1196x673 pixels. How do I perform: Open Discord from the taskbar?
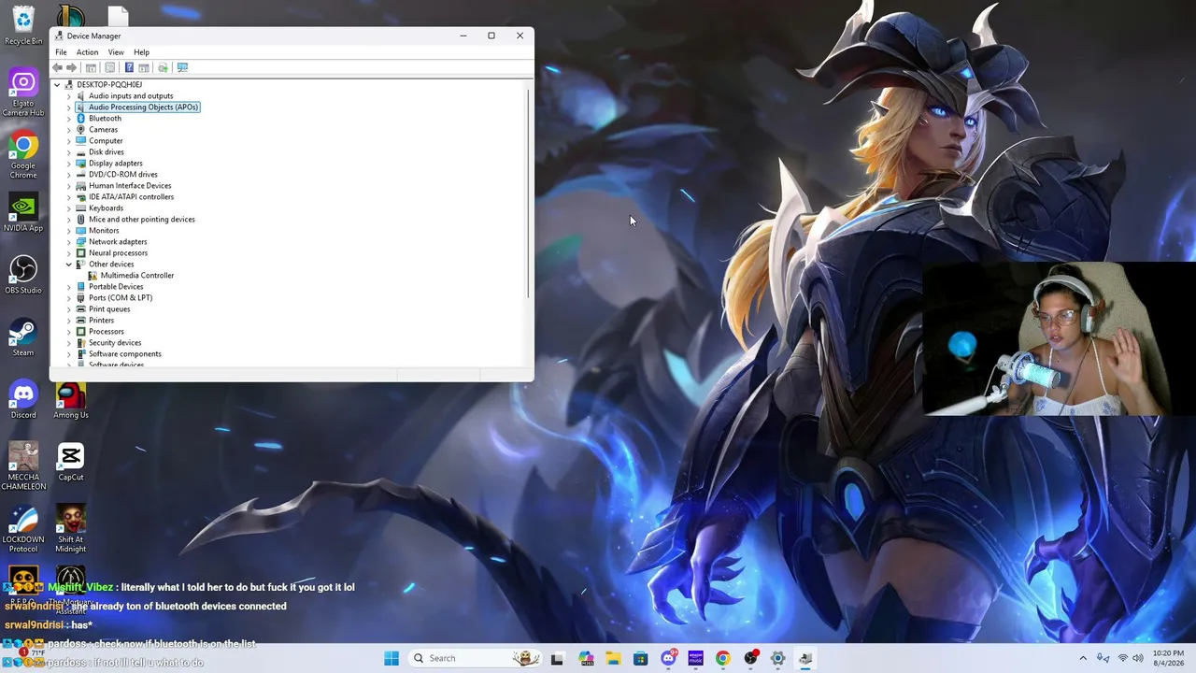tap(668, 658)
